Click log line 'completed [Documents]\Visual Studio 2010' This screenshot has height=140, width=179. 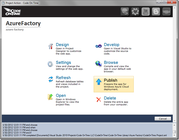[x=85, y=135]
